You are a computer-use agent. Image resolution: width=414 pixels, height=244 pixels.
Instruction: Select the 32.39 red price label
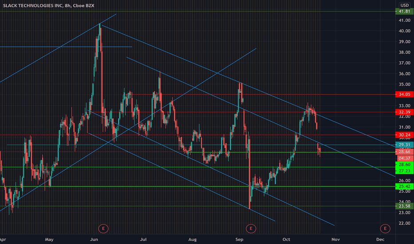404,112
